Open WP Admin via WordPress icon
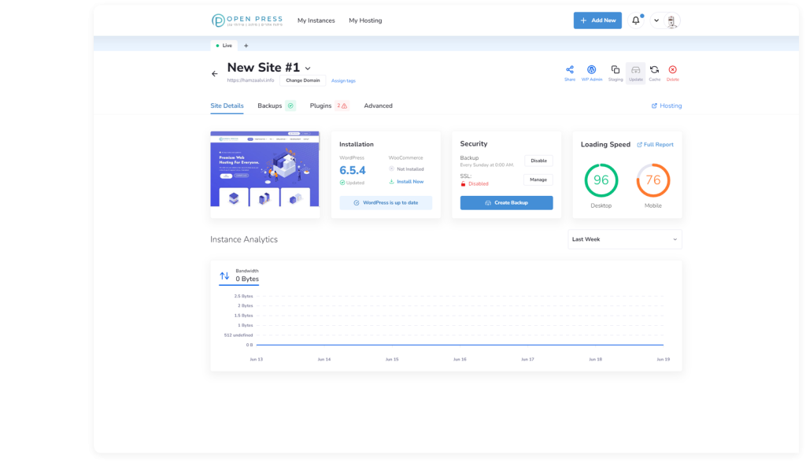The height and width of the screenshot is (462, 806). (592, 70)
